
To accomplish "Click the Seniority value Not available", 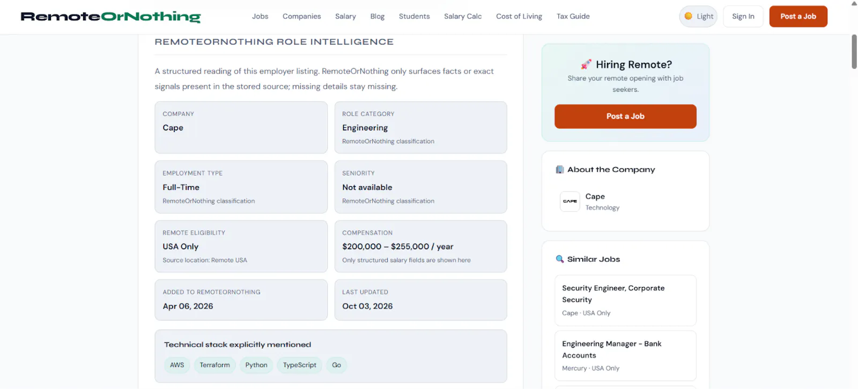I will tap(367, 187).
